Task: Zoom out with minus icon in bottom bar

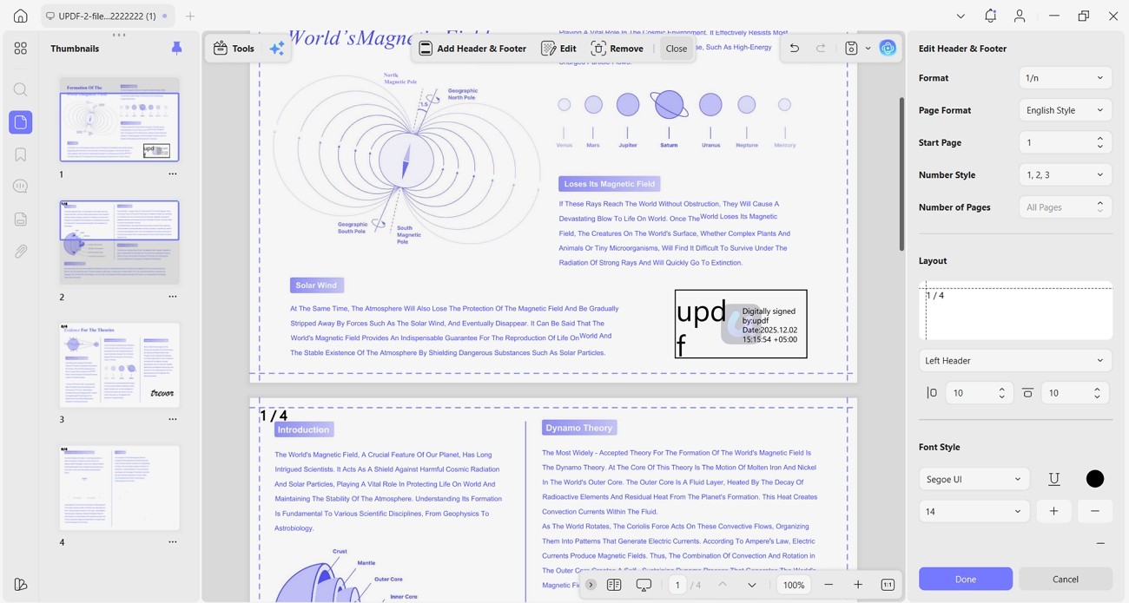Action: pyautogui.click(x=829, y=585)
